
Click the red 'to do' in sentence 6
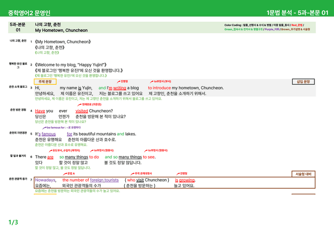point(94,157)
